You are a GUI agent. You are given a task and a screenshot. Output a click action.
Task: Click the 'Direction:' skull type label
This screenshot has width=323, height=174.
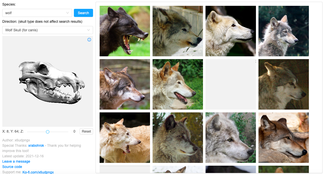(42, 21)
